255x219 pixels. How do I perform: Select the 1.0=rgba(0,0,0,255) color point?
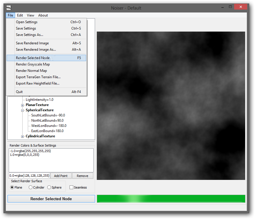(x=25, y=155)
